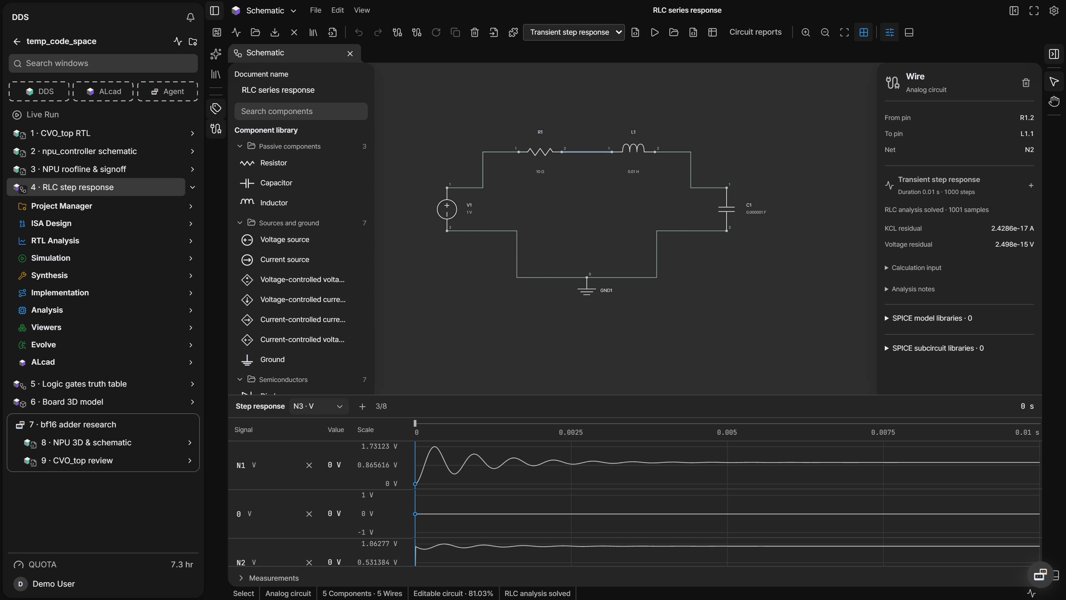The height and width of the screenshot is (600, 1066).
Task: Click the undo arrow in the toolbar
Action: point(358,32)
